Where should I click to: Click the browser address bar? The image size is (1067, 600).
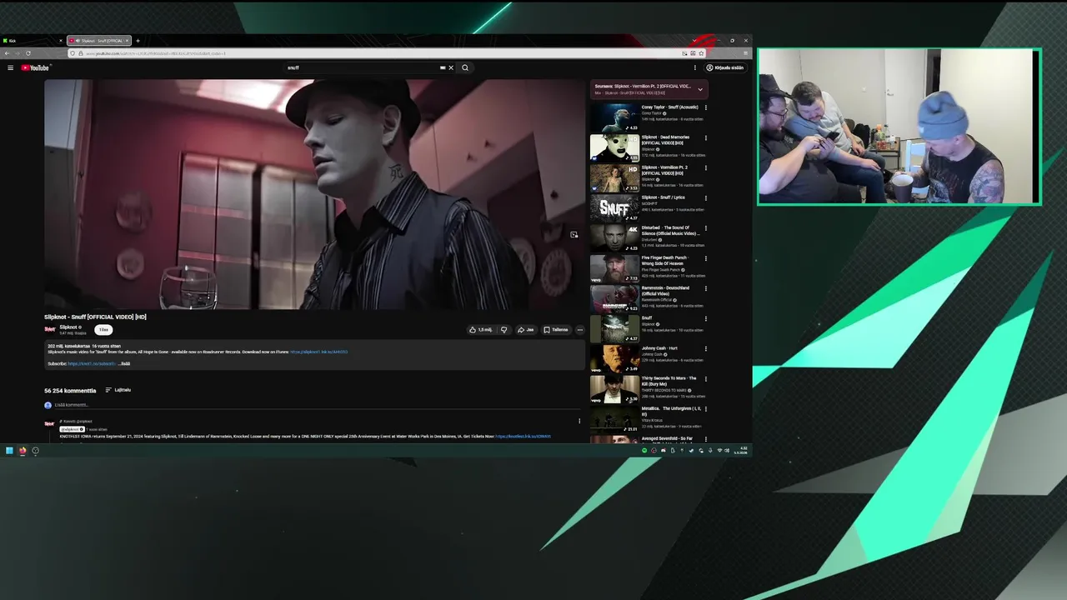click(x=375, y=53)
